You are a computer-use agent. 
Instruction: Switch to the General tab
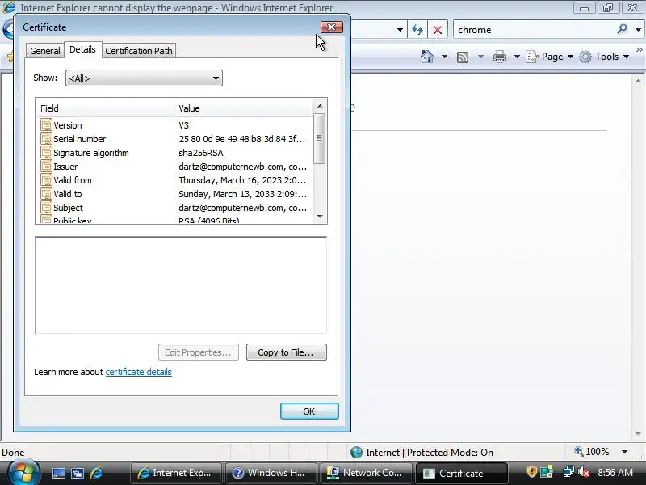pyautogui.click(x=45, y=51)
